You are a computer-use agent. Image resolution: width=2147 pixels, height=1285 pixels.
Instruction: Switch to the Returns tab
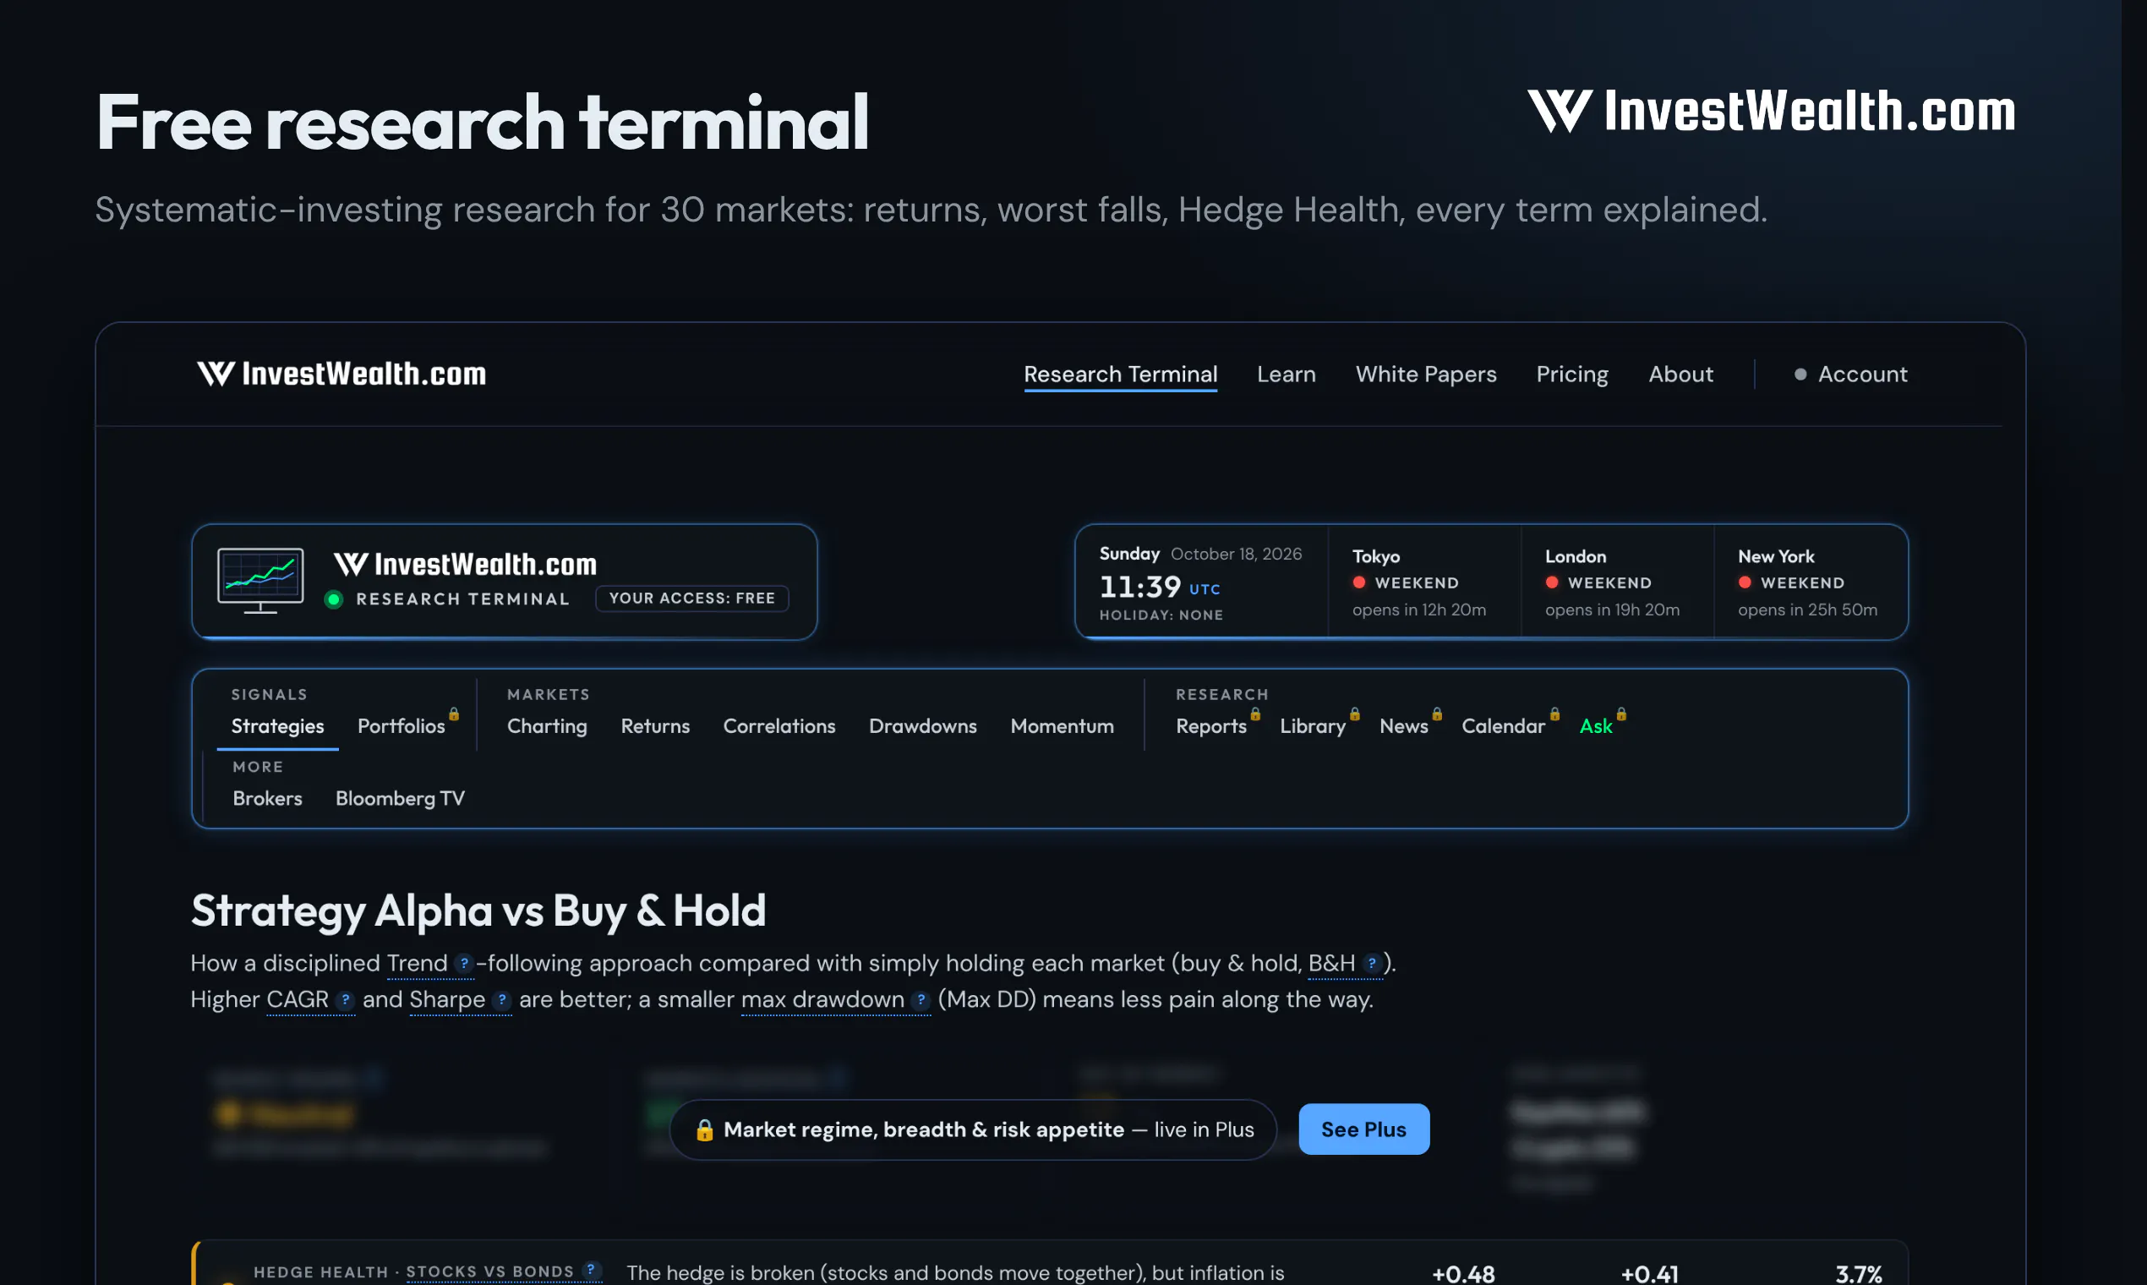click(x=655, y=726)
